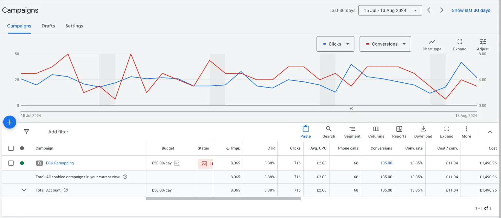The height and width of the screenshot is (218, 501).
Task: Open Reports from the table toolbar
Action: pos(399,129)
